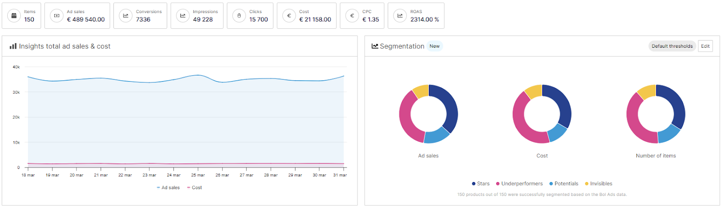Click the Ad sales money icon
The height and width of the screenshot is (209, 723).
(x=56, y=16)
